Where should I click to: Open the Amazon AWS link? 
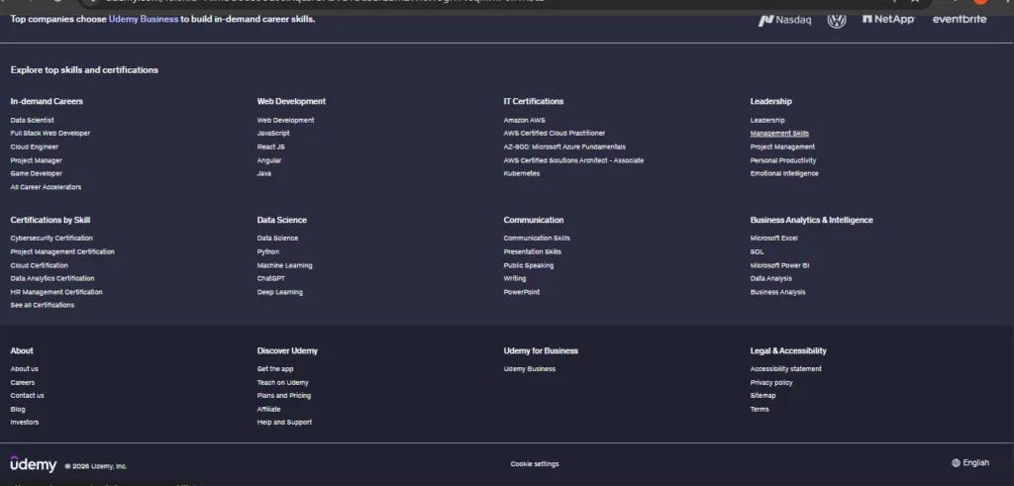(525, 120)
